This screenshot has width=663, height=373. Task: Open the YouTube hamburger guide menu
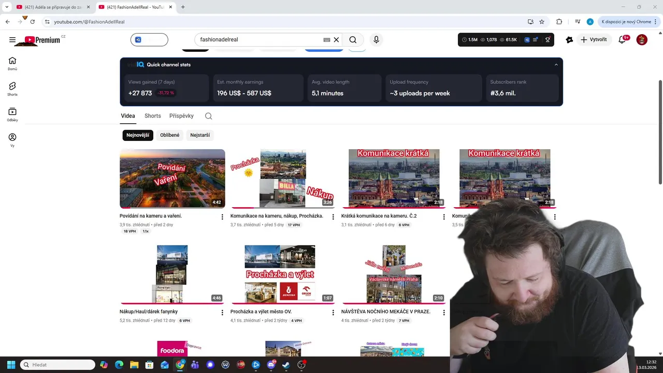coord(12,40)
